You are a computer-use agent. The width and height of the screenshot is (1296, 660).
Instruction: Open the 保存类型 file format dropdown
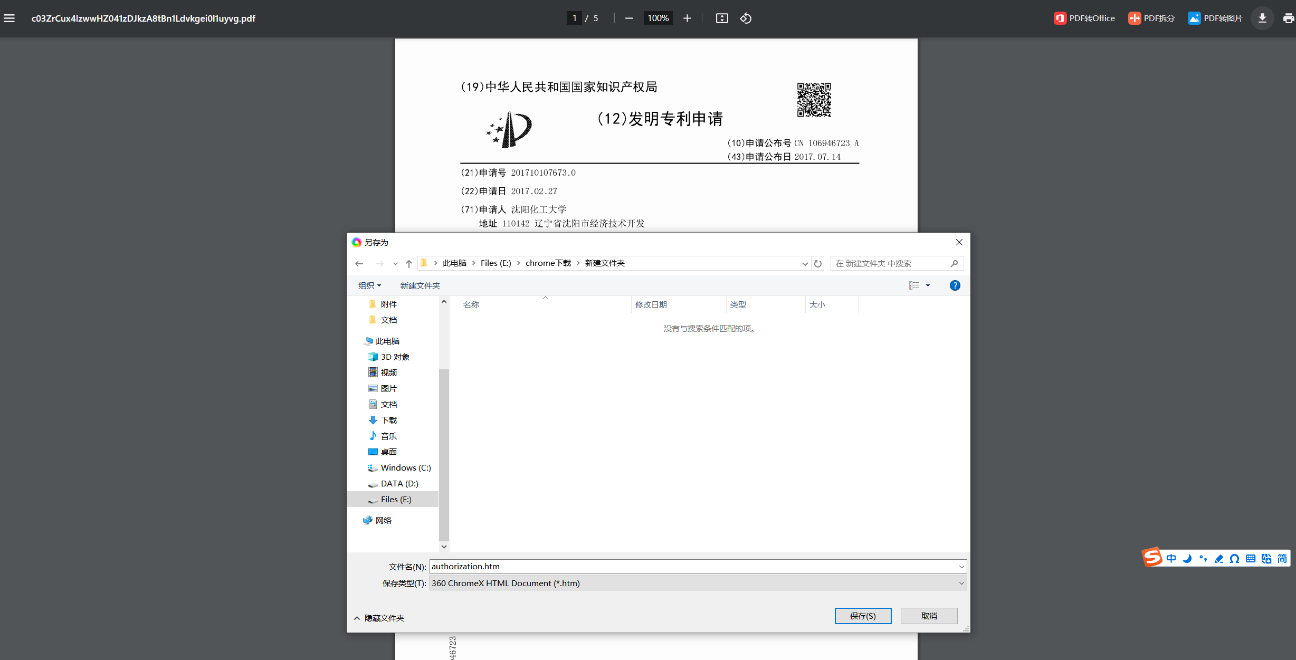pos(960,583)
